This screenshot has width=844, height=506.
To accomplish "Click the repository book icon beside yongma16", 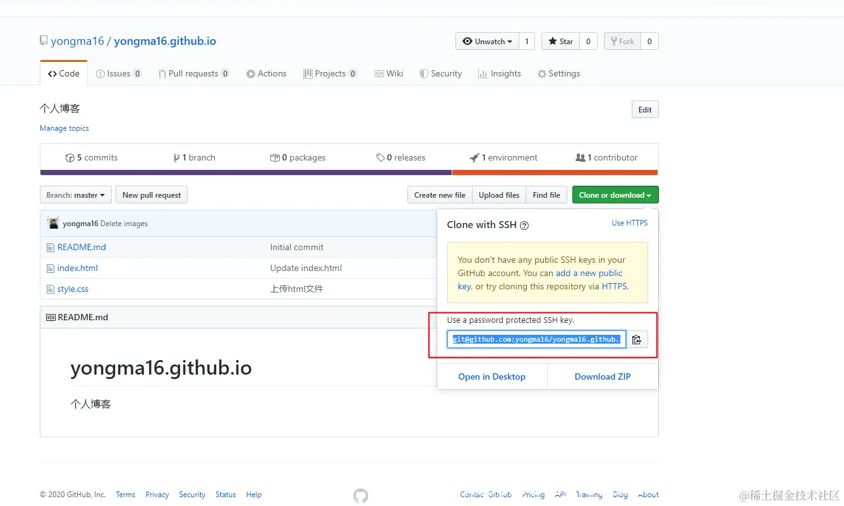I will tap(43, 41).
